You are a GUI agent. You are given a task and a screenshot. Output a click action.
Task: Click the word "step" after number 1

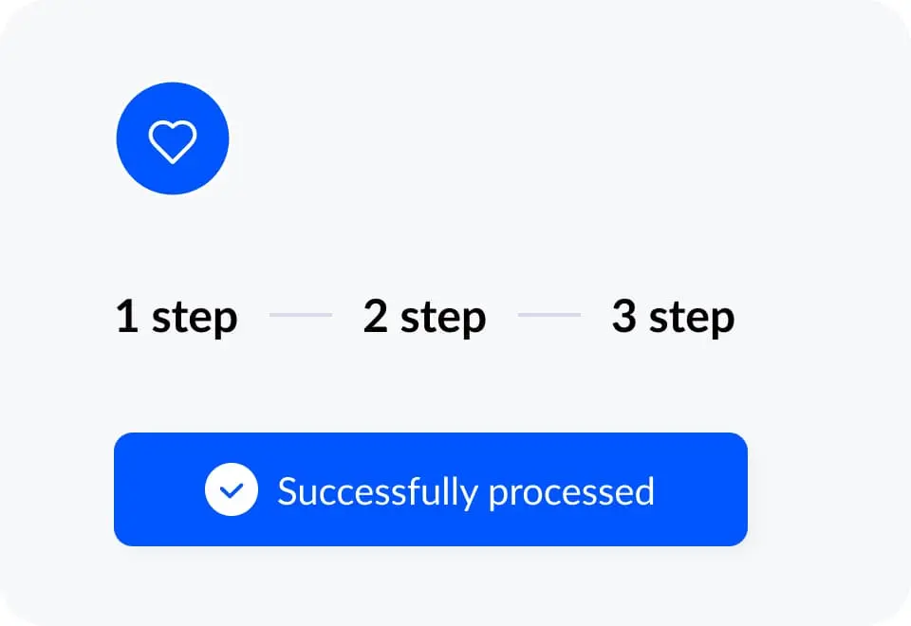tap(195, 319)
